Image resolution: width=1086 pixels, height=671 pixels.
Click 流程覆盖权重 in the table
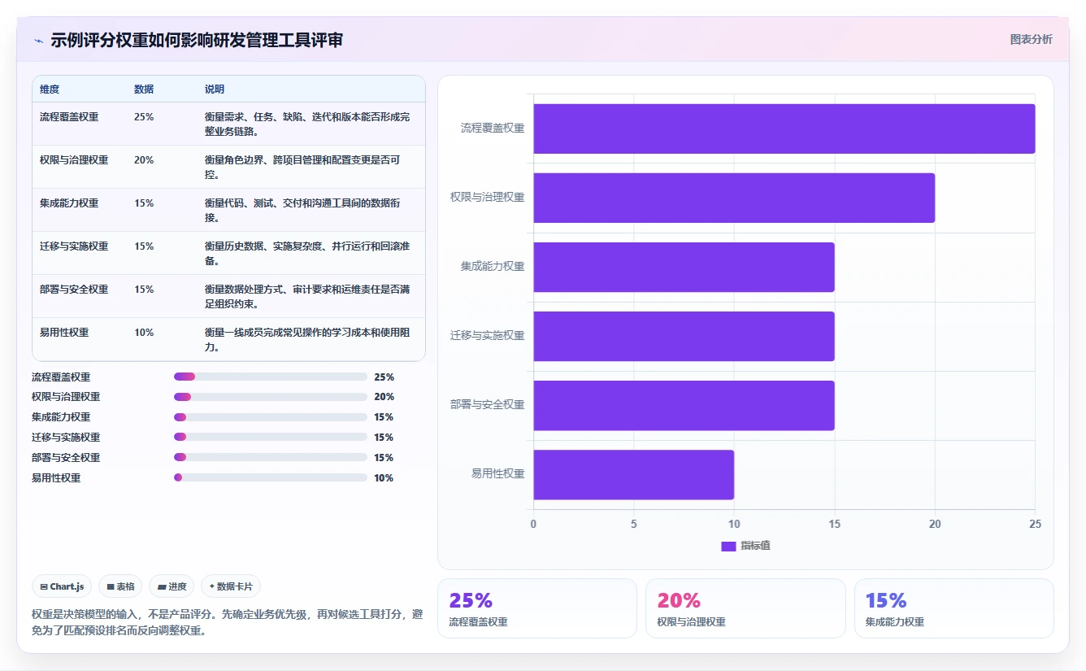click(x=69, y=117)
